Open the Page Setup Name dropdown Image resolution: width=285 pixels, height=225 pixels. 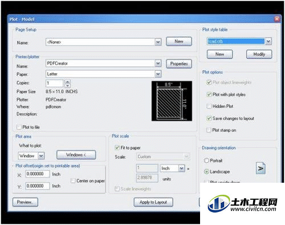click(x=158, y=42)
